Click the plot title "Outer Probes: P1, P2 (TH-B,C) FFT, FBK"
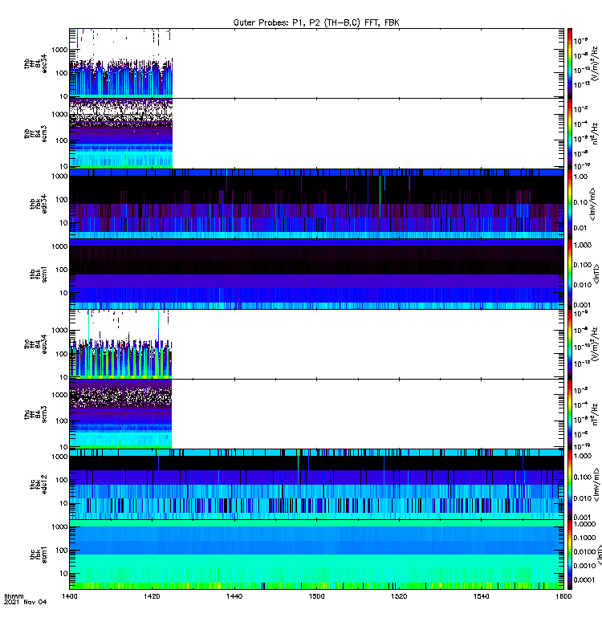Screen dimensions: 602x642 coord(316,22)
